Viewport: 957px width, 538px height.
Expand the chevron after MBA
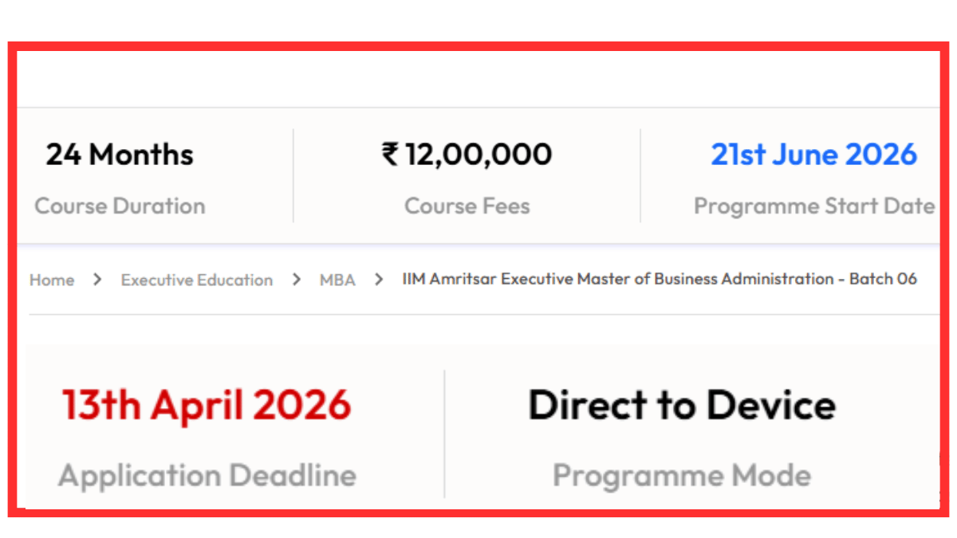coord(378,280)
